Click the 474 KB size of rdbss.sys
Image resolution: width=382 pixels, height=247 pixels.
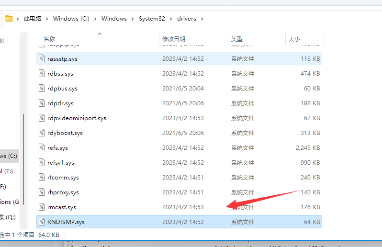point(310,73)
